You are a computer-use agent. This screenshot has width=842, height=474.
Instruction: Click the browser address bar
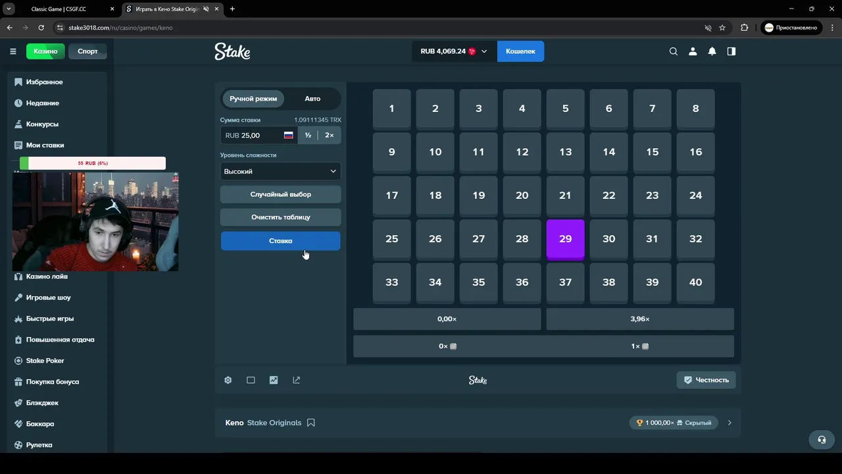coord(378,28)
